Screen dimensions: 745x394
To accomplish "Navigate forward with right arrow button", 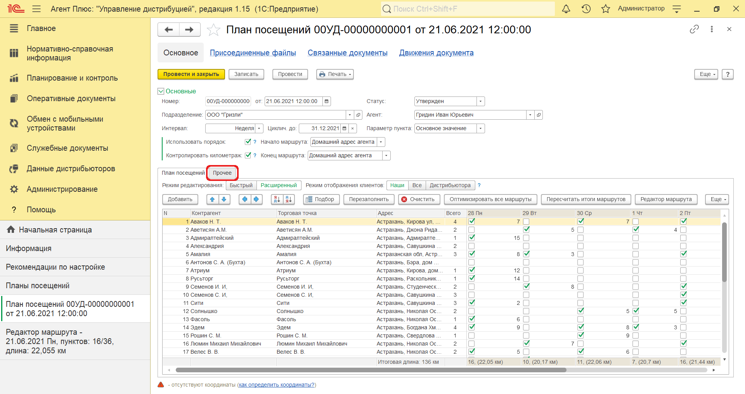I will click(x=189, y=29).
